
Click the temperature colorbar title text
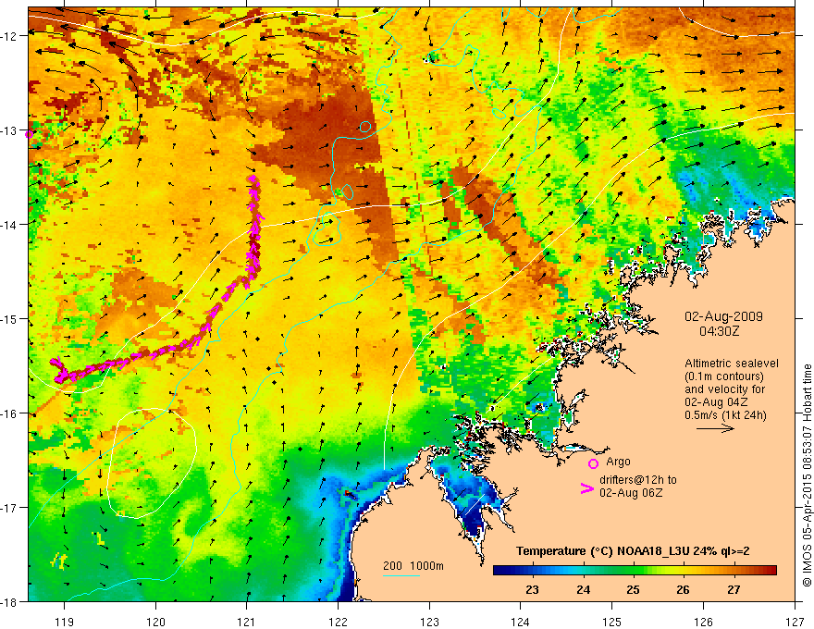click(x=633, y=551)
